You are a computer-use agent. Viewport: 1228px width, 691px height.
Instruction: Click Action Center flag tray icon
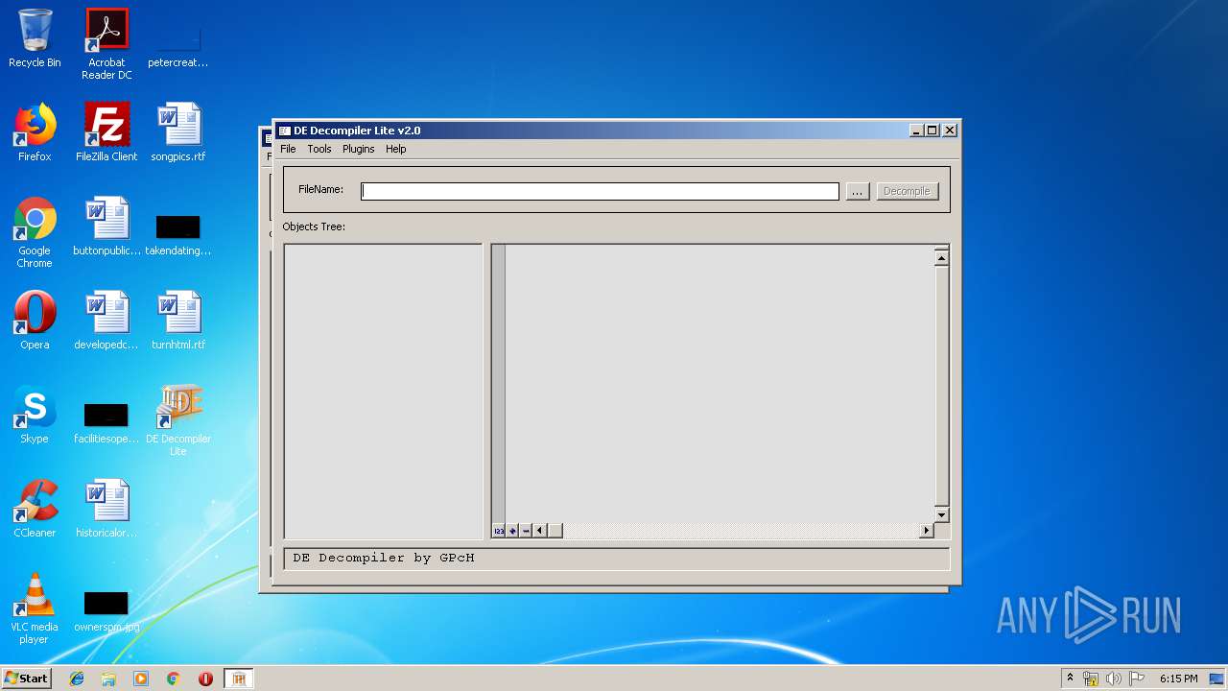[x=1137, y=679]
